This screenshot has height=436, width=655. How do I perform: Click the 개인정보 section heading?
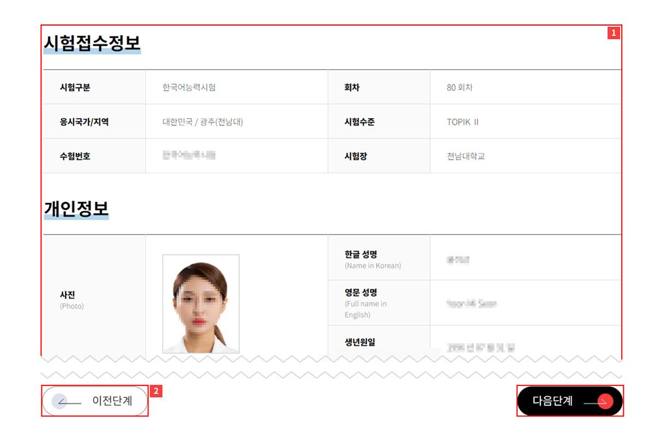click(x=76, y=208)
